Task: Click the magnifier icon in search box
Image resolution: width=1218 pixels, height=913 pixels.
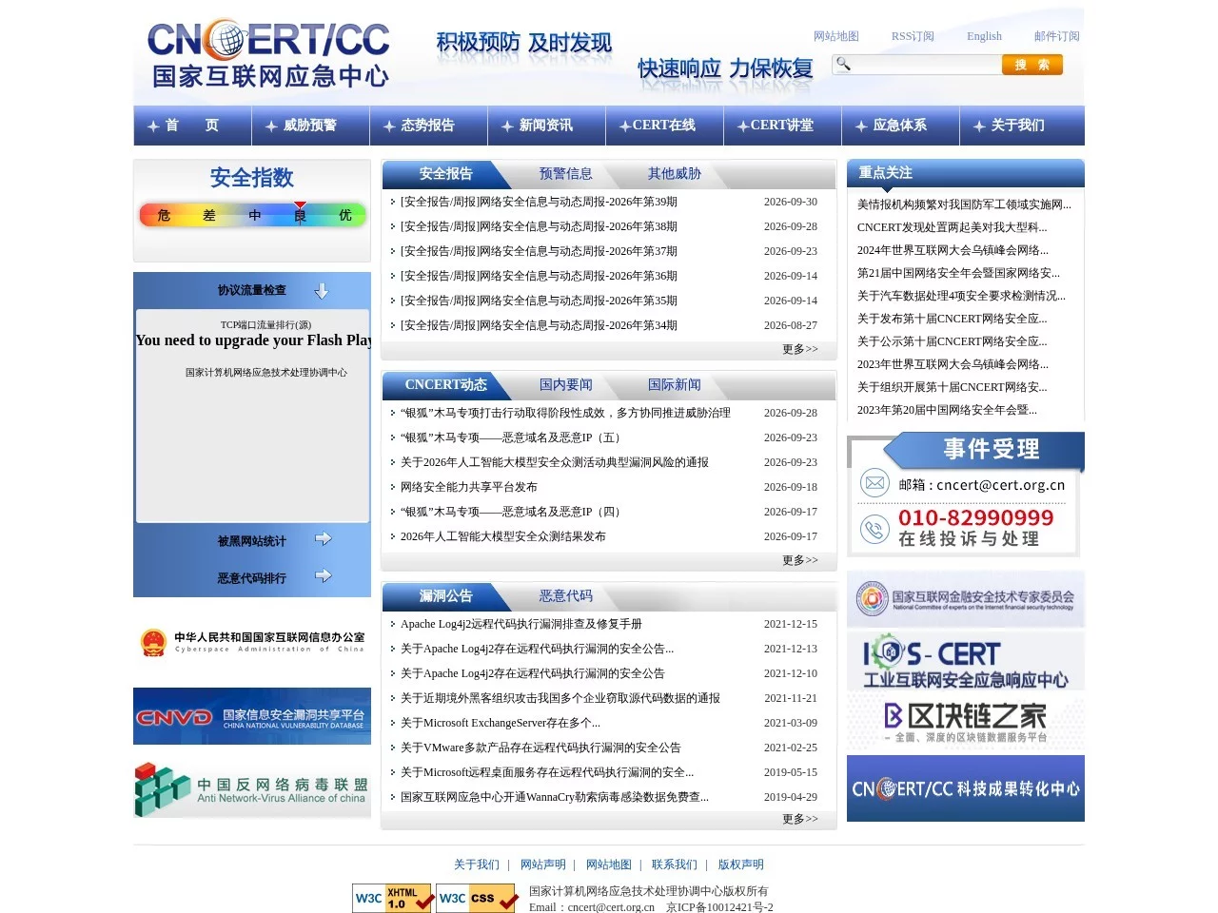Action: coord(843,64)
